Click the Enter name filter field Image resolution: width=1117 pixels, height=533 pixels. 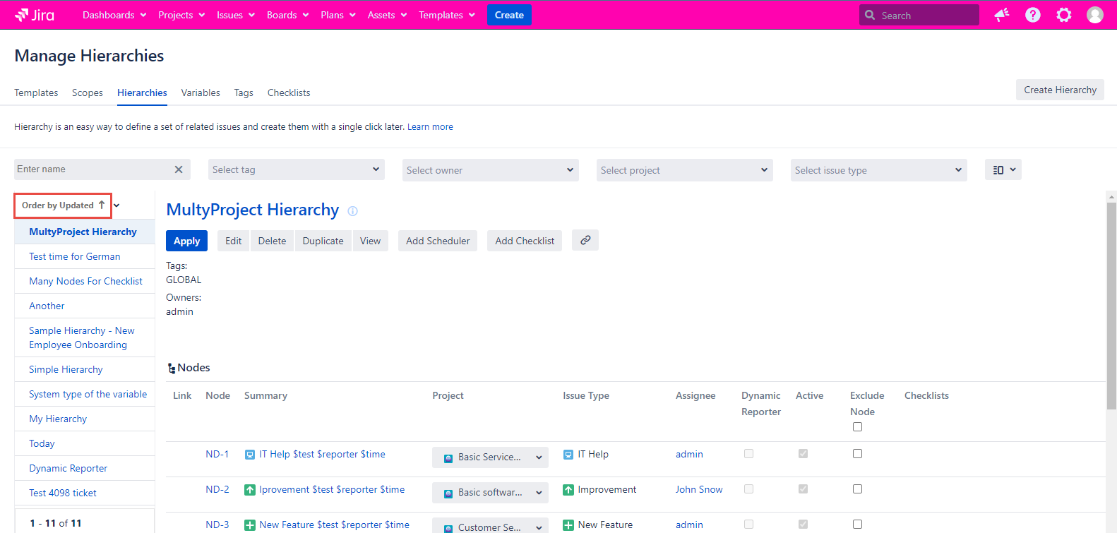tap(92, 169)
